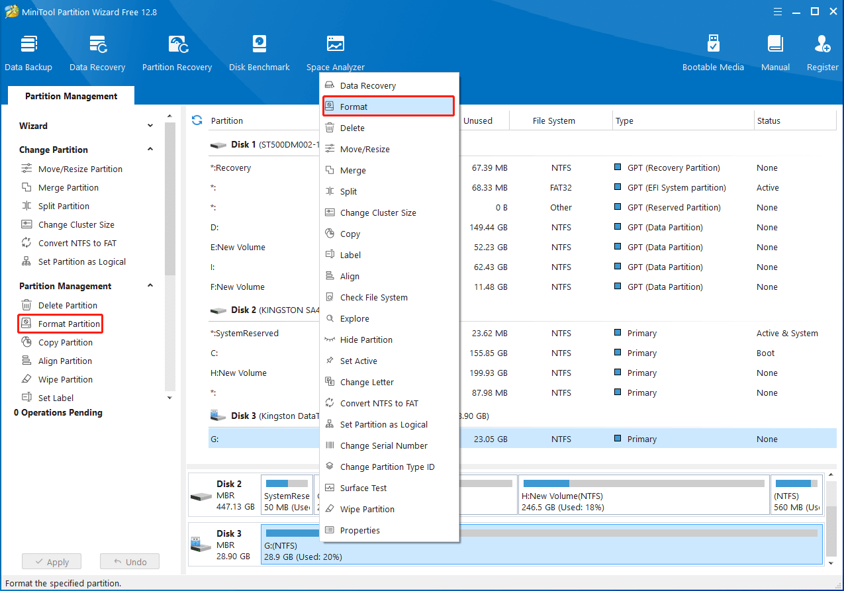
Task: Open Properties in context menu
Action: tap(389, 530)
